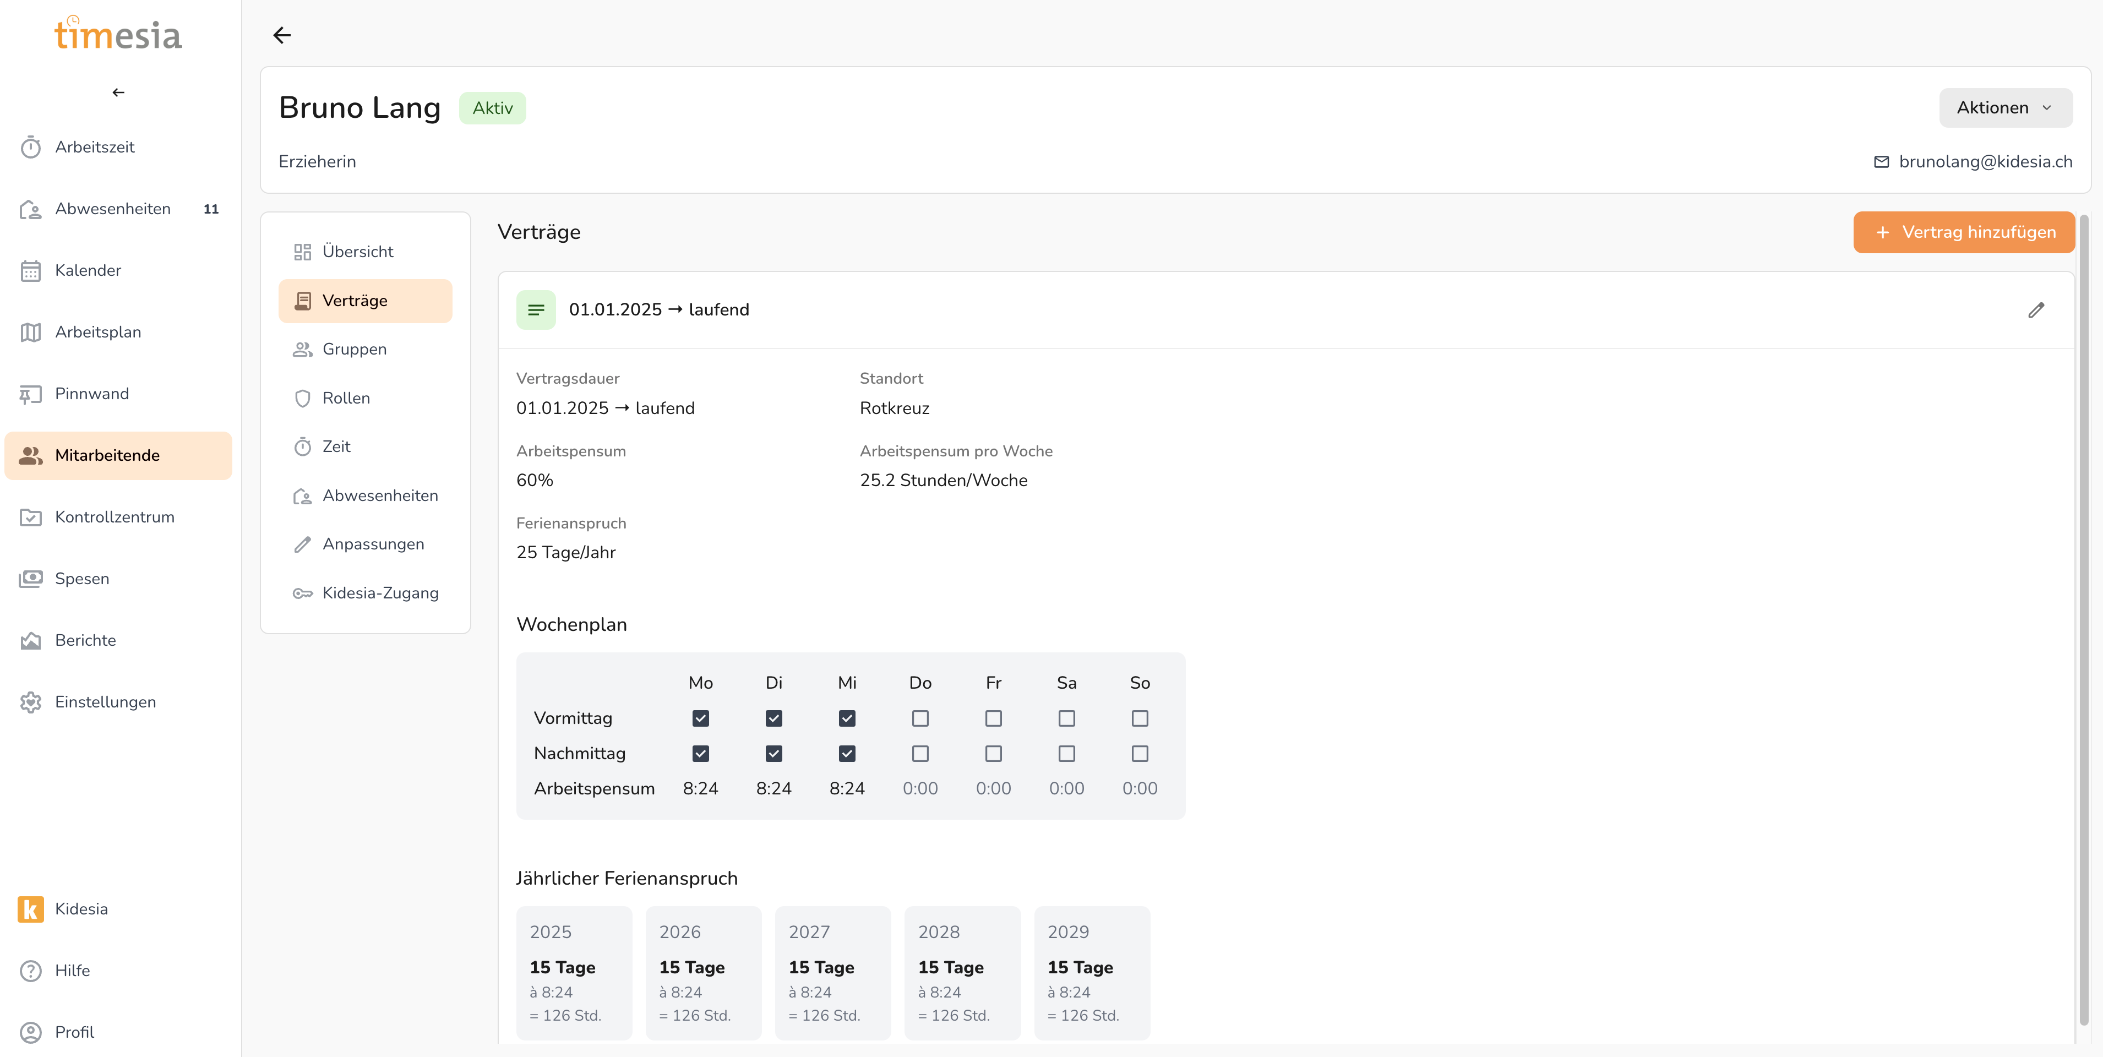
Task: Click the Kidesia orange k logo
Action: coord(30,908)
